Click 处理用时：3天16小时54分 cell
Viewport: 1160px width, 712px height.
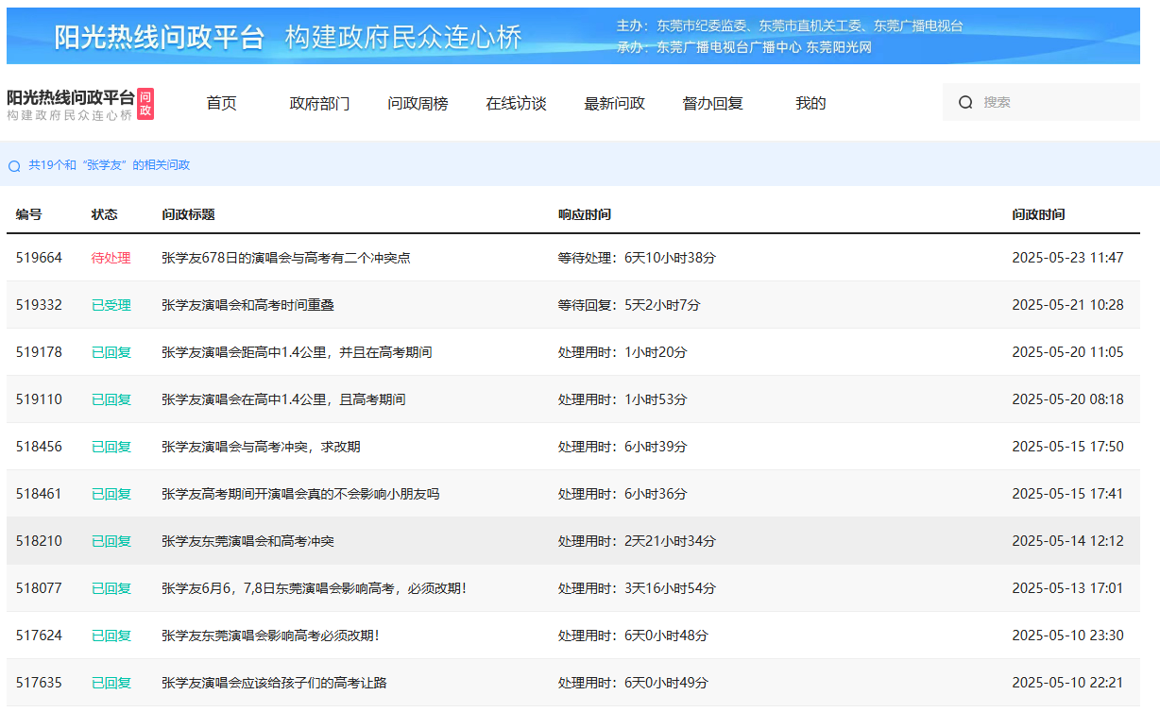click(637, 588)
